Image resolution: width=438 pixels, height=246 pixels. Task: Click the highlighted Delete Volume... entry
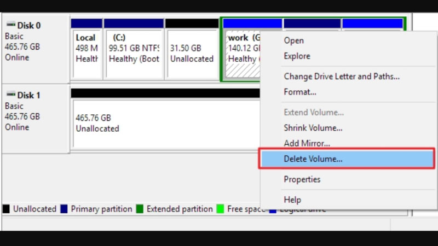click(313, 159)
